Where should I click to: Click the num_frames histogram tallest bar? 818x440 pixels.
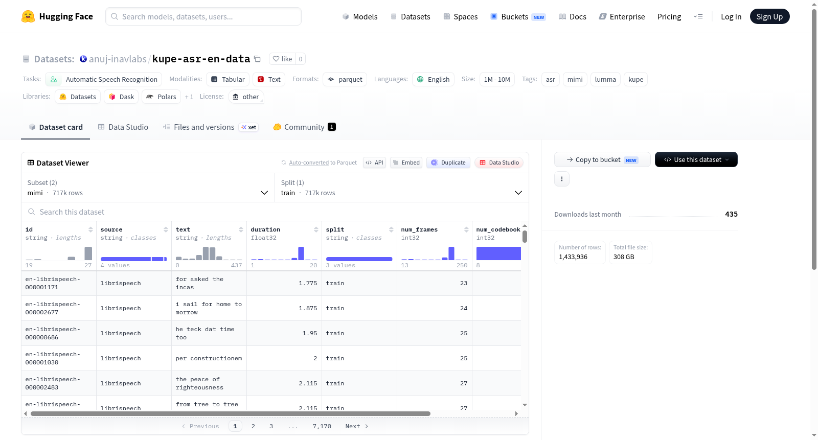(451, 253)
